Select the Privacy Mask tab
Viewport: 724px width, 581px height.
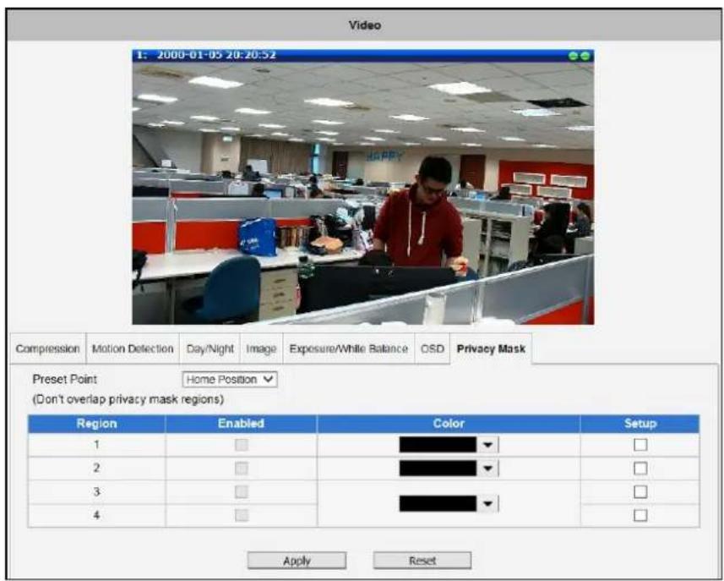[x=491, y=348]
